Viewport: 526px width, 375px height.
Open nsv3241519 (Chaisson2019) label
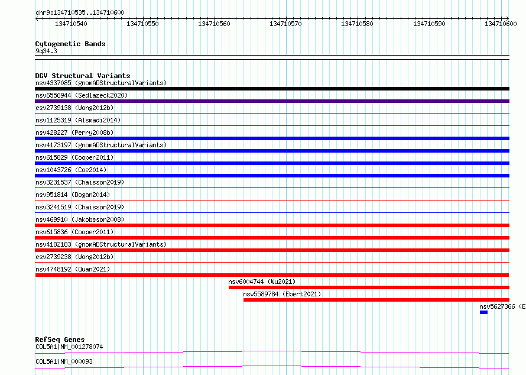[80, 207]
